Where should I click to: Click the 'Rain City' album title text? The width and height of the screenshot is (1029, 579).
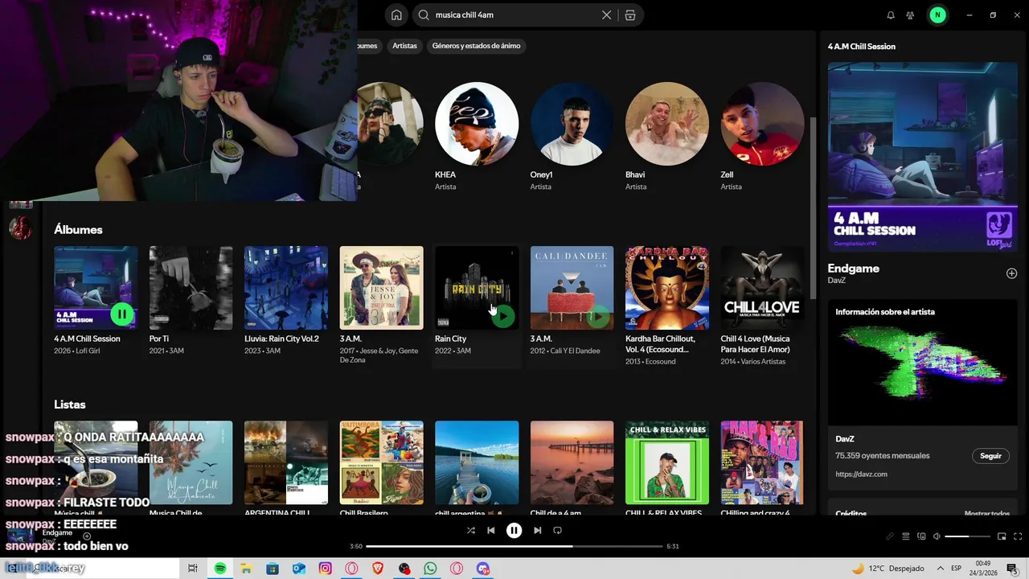tap(450, 339)
